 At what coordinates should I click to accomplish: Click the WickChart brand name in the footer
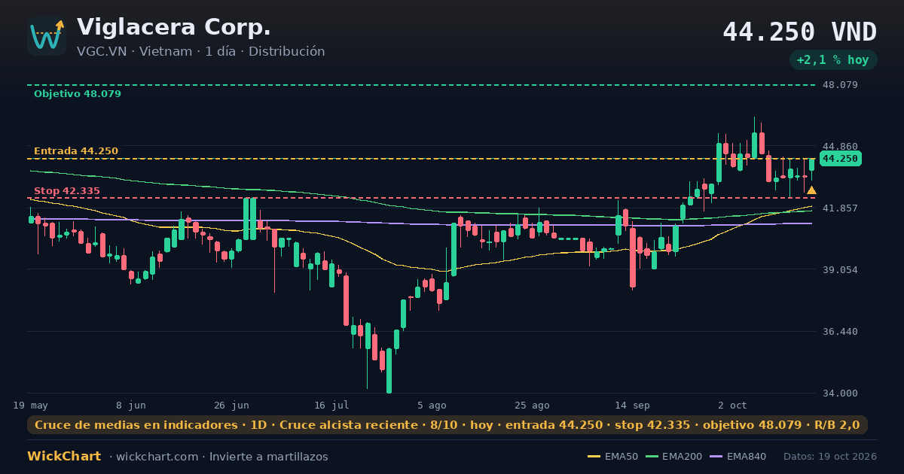coord(64,457)
